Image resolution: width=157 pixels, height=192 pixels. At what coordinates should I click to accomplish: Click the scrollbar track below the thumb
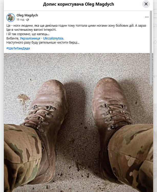coord(151,138)
